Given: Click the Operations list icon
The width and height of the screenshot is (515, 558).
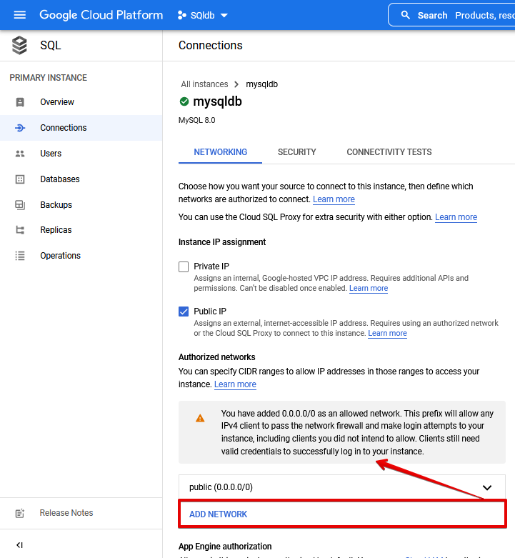Looking at the screenshot, I should pyautogui.click(x=20, y=256).
